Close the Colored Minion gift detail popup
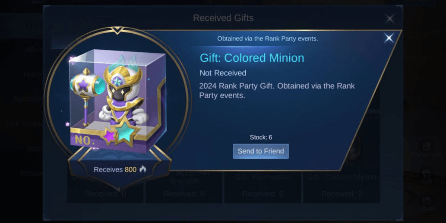The image size is (446, 223). pyautogui.click(x=389, y=38)
